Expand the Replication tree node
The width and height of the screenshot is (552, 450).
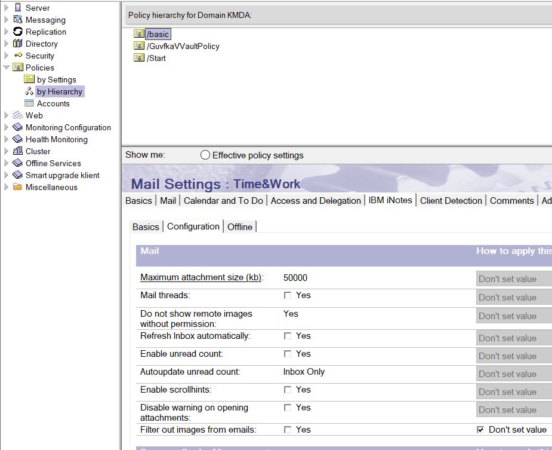(x=7, y=32)
